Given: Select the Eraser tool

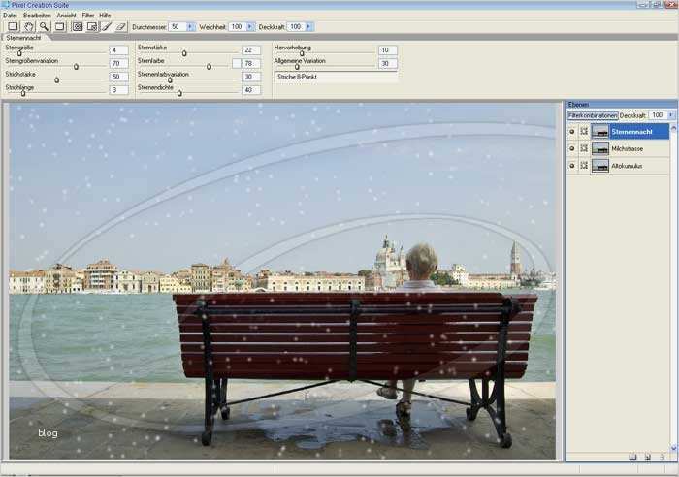Looking at the screenshot, I should tap(121, 26).
